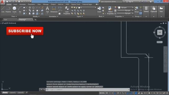
Task: Click the customization wrench in command line
Action: (x=44, y=90)
